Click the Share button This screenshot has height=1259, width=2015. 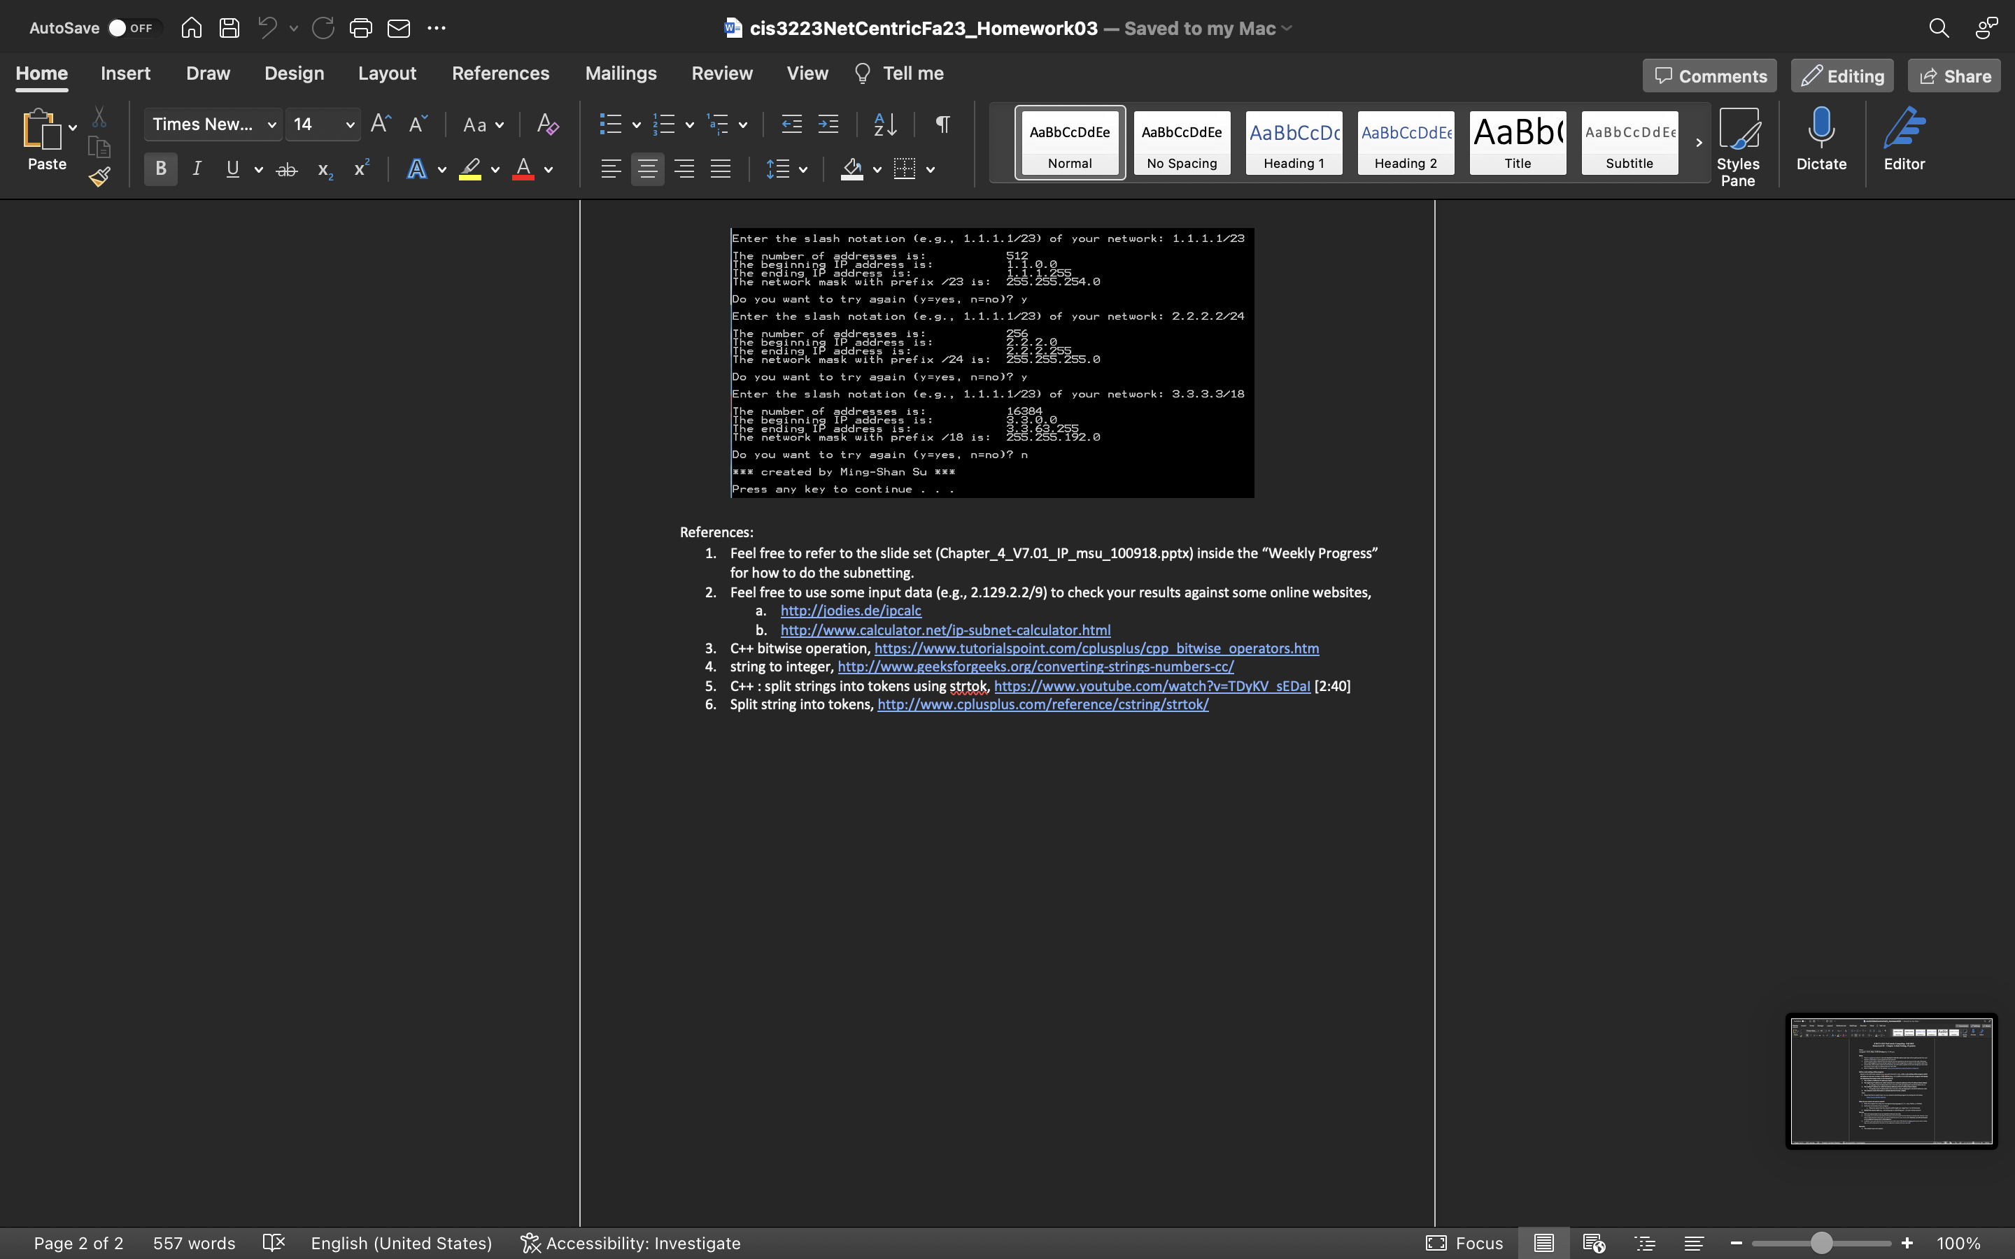pyautogui.click(x=1954, y=76)
